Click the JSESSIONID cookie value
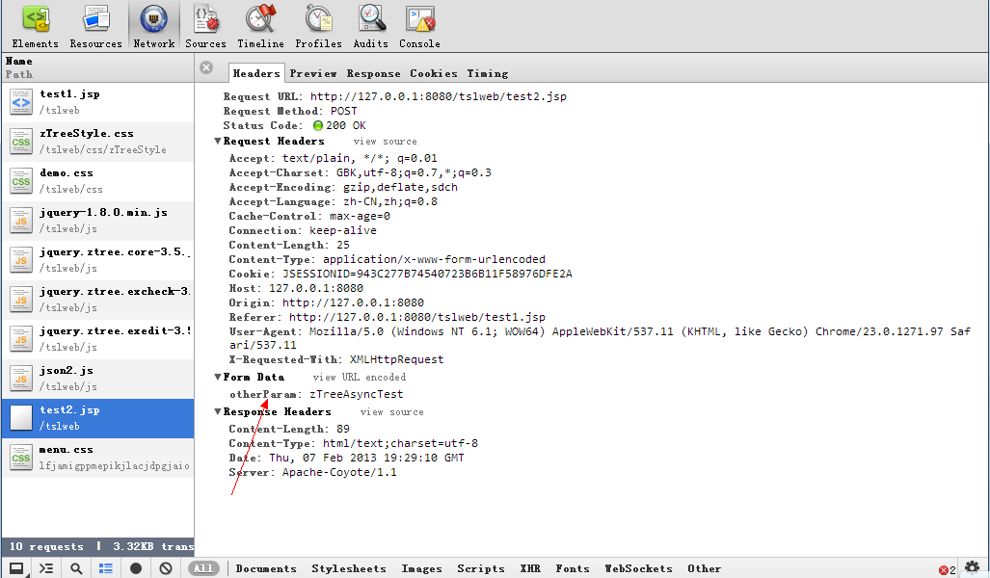This screenshot has height=578, width=990. [427, 274]
